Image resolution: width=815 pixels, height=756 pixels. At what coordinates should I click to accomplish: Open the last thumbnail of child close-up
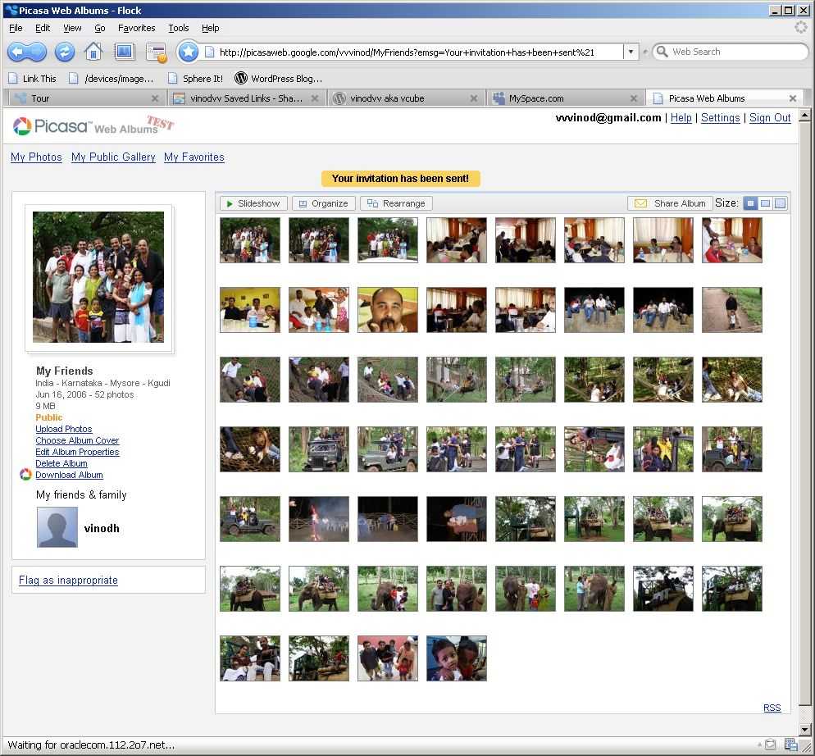[457, 658]
